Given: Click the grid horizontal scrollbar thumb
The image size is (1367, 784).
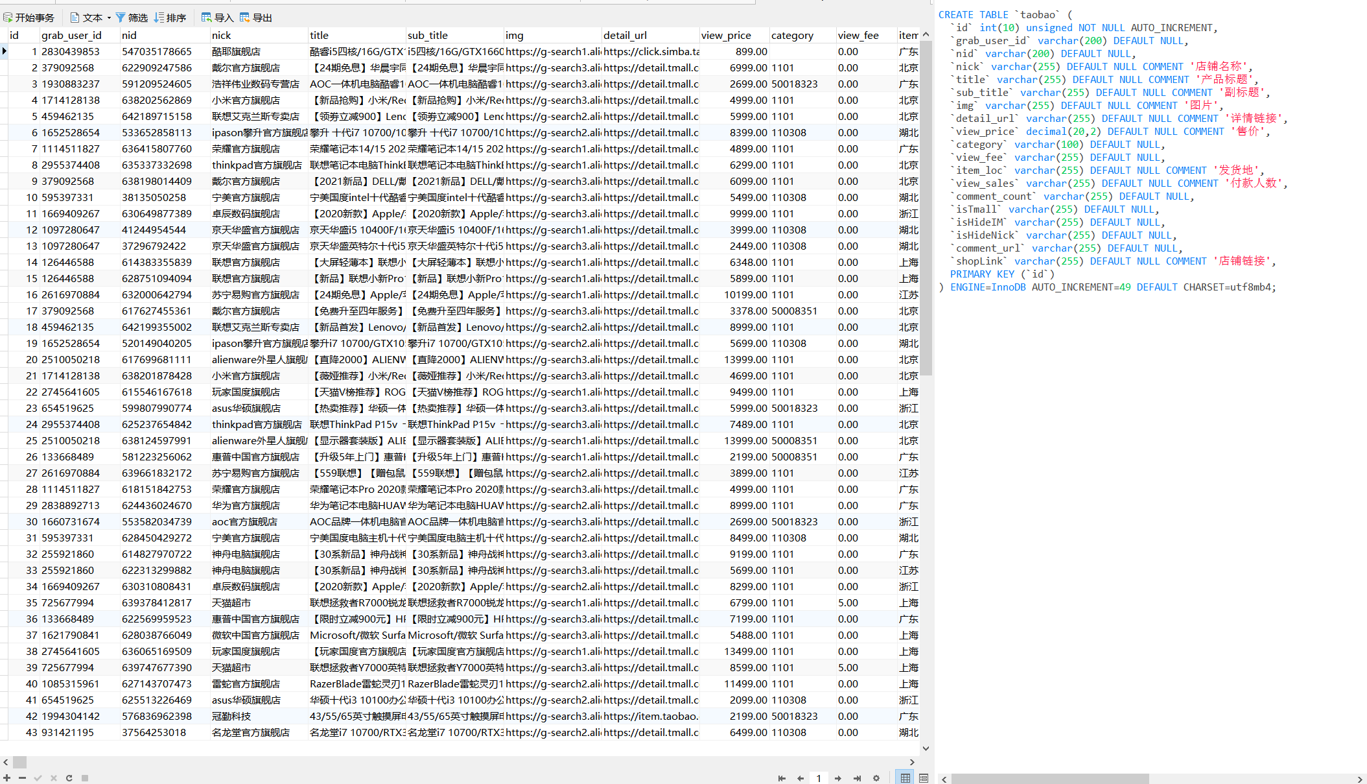Looking at the screenshot, I should [x=19, y=762].
